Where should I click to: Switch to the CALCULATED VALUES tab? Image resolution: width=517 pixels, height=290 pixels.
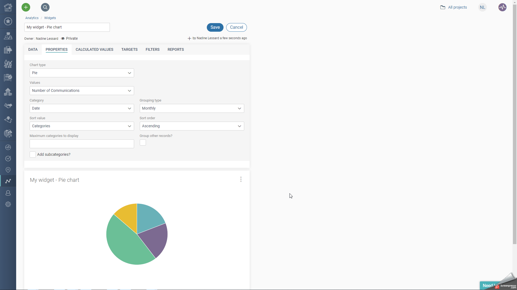95,49
